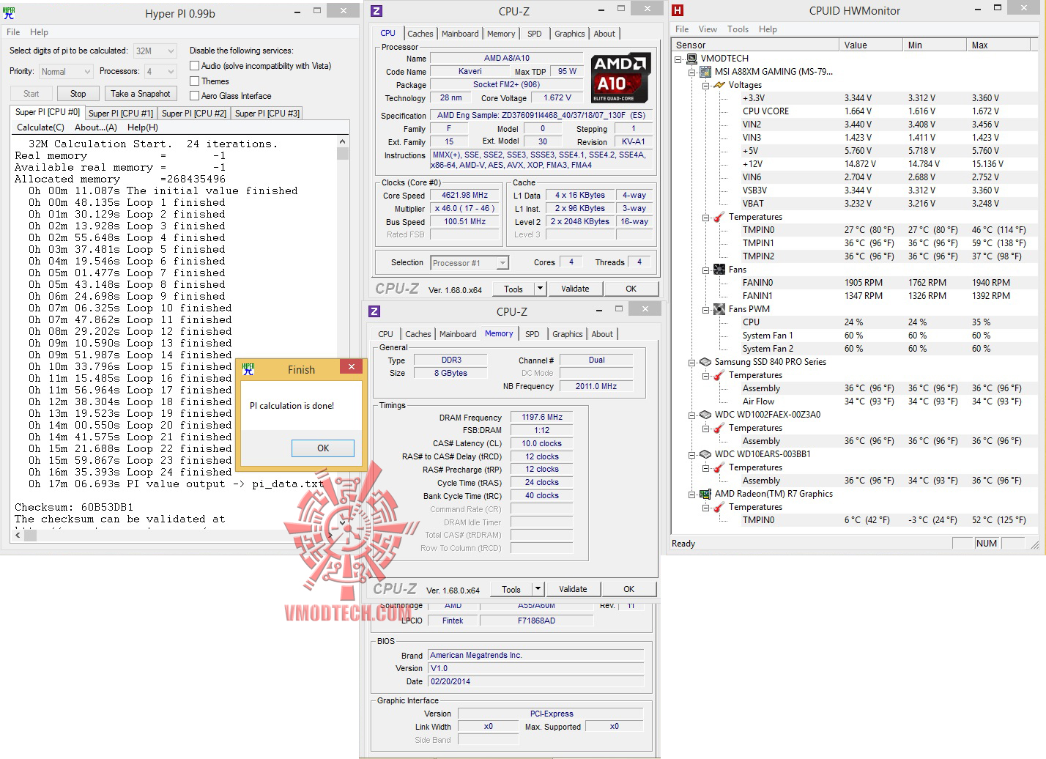
Task: Click the WDC WD1002FAEX drive icon
Action: click(x=705, y=415)
